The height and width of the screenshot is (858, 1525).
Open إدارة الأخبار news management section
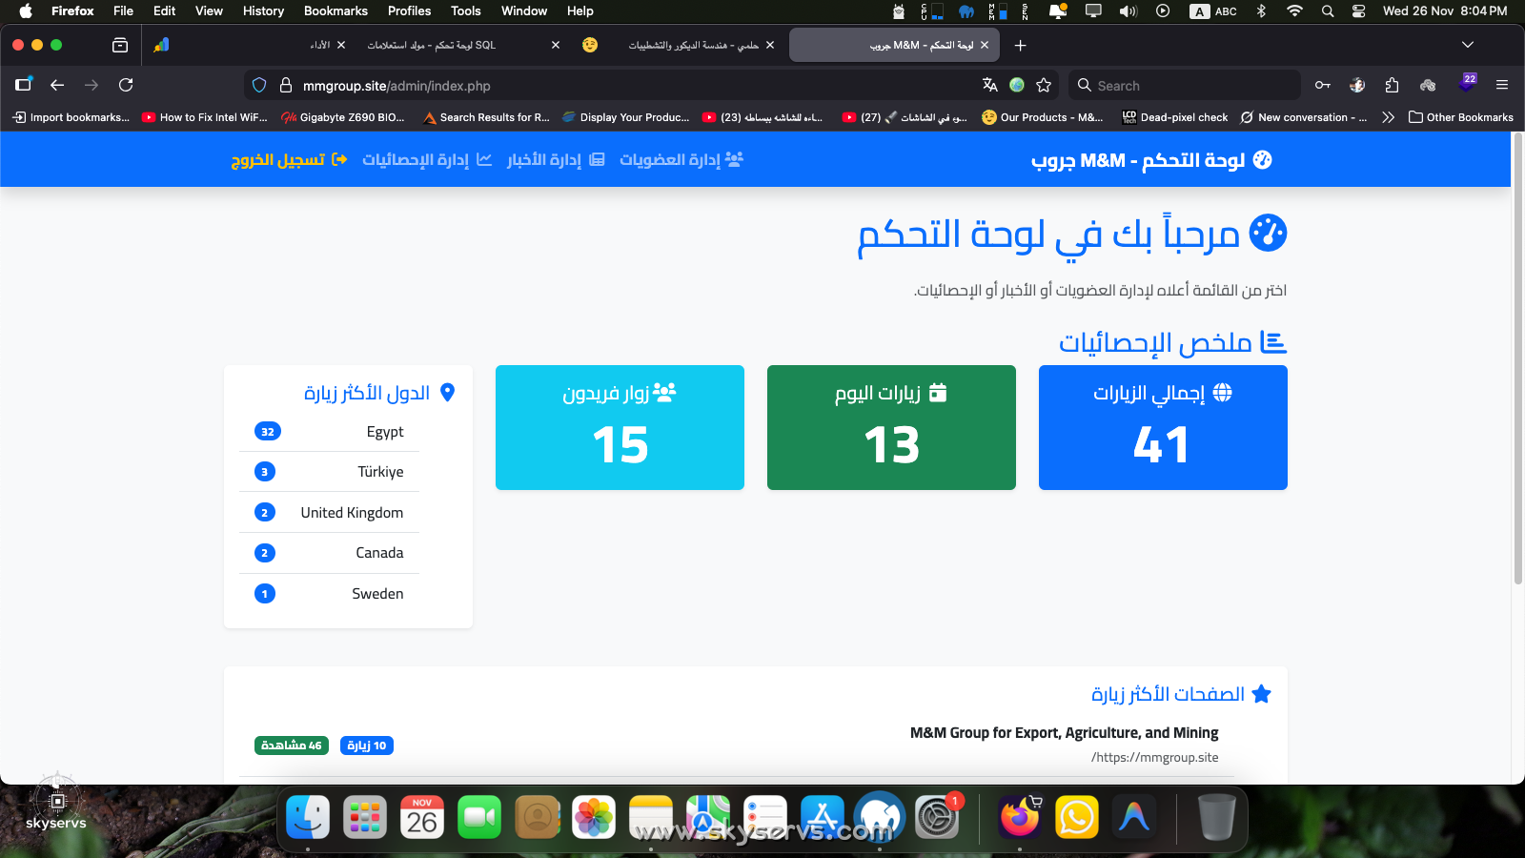(x=555, y=159)
